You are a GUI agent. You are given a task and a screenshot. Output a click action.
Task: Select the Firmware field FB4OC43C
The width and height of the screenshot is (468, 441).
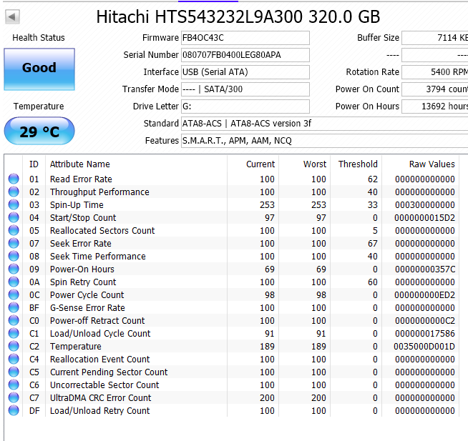tap(245, 38)
